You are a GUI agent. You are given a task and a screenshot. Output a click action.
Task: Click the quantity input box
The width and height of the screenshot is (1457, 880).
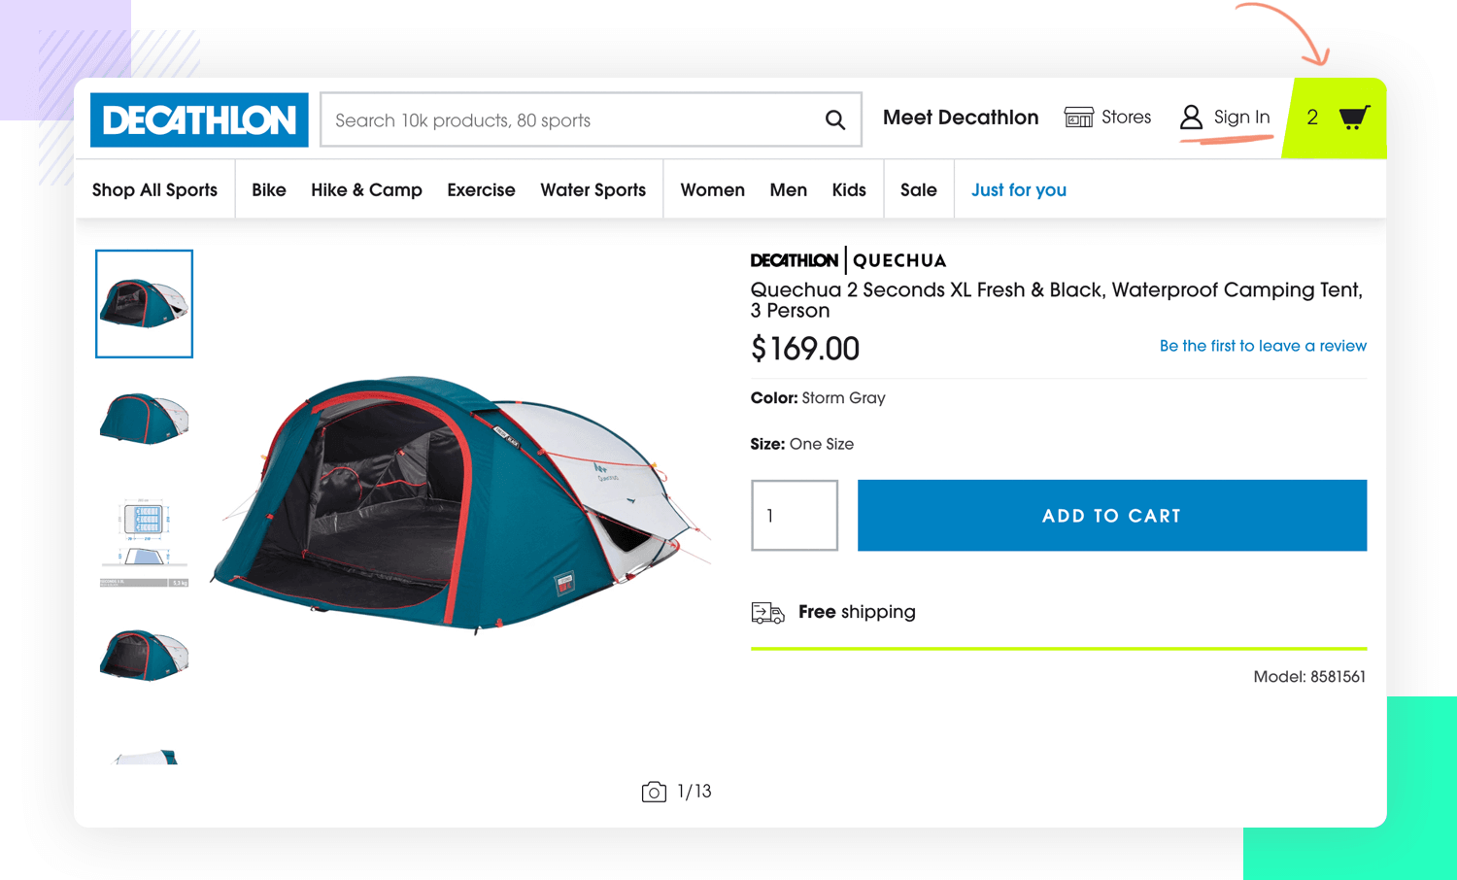795,516
